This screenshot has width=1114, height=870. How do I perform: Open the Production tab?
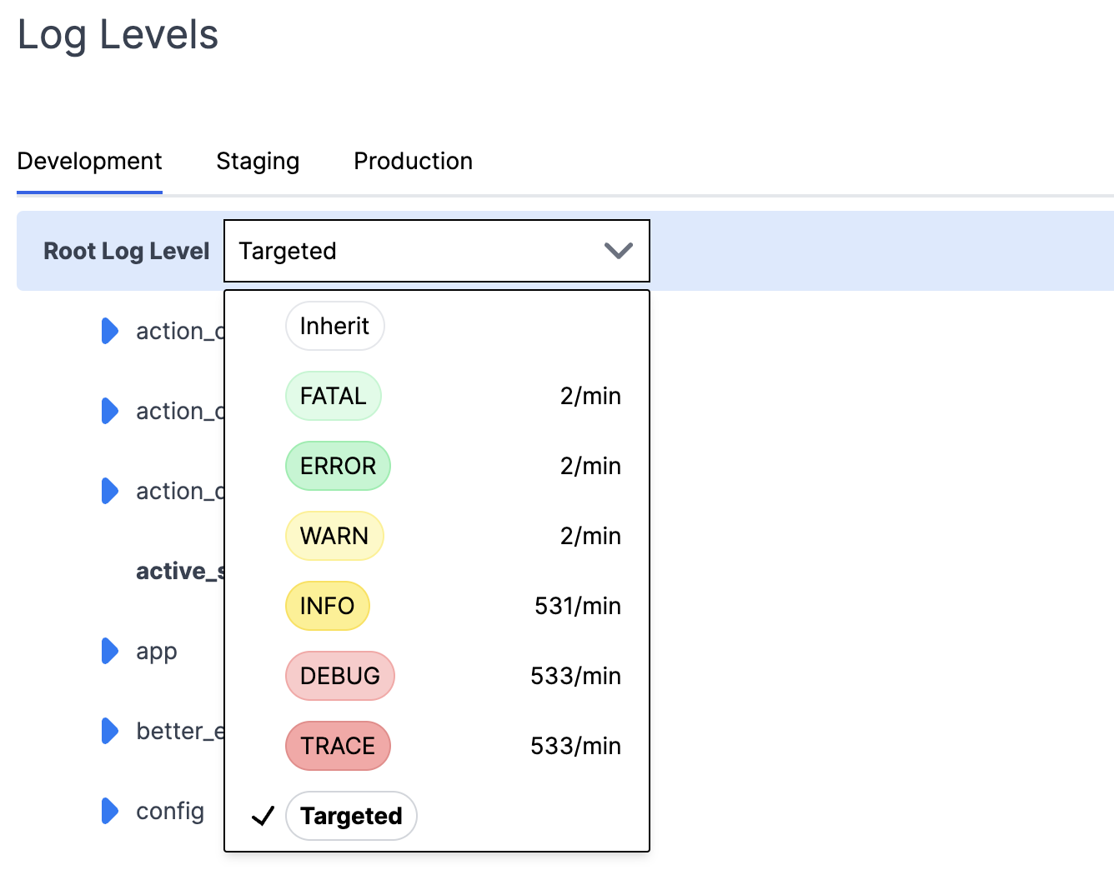click(x=413, y=161)
